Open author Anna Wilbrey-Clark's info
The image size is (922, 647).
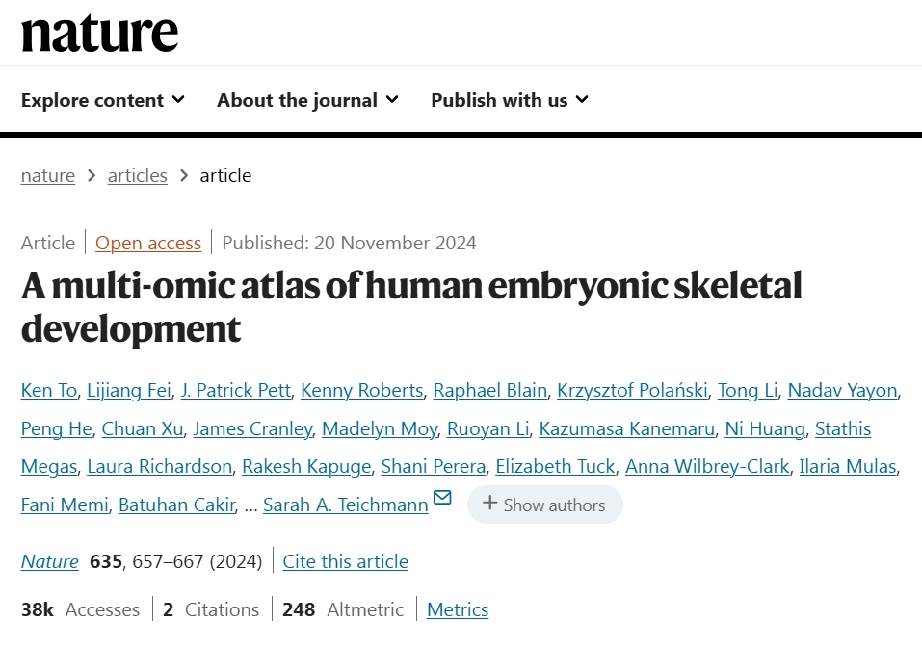click(x=707, y=467)
